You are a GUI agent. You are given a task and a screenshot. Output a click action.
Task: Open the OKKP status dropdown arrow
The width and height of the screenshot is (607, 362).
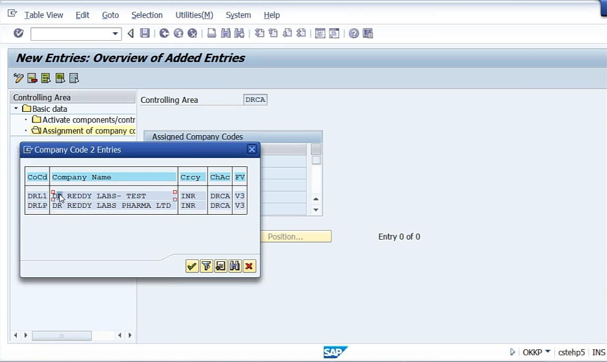click(x=547, y=351)
